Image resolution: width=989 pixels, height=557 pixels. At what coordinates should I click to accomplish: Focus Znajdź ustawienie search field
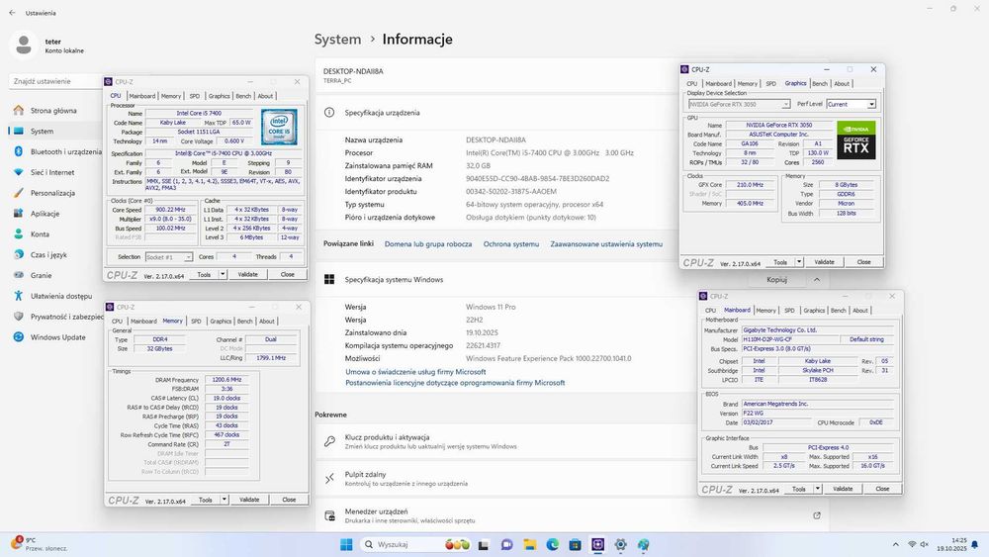coord(55,81)
